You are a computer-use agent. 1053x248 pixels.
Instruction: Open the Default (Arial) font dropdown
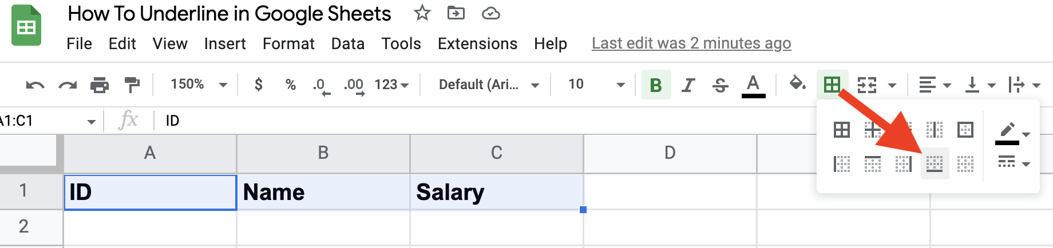pos(489,85)
